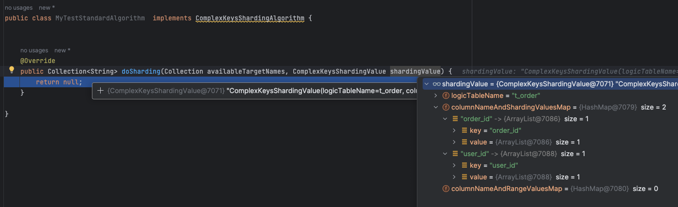Select the highlighted "return null;" line
Image resolution: width=678 pixels, height=207 pixels.
(59, 82)
